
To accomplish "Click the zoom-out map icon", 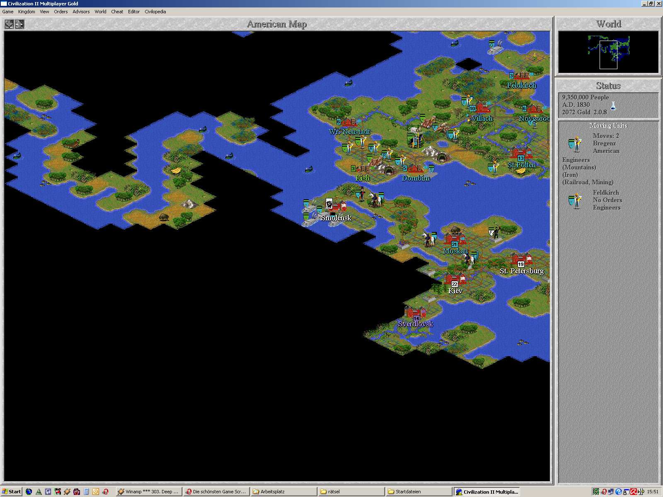I will click(10, 24).
